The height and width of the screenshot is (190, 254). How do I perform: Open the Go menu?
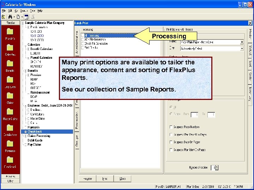tap(16, 11)
